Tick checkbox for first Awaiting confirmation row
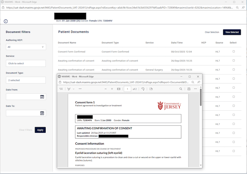 click(x=234, y=60)
